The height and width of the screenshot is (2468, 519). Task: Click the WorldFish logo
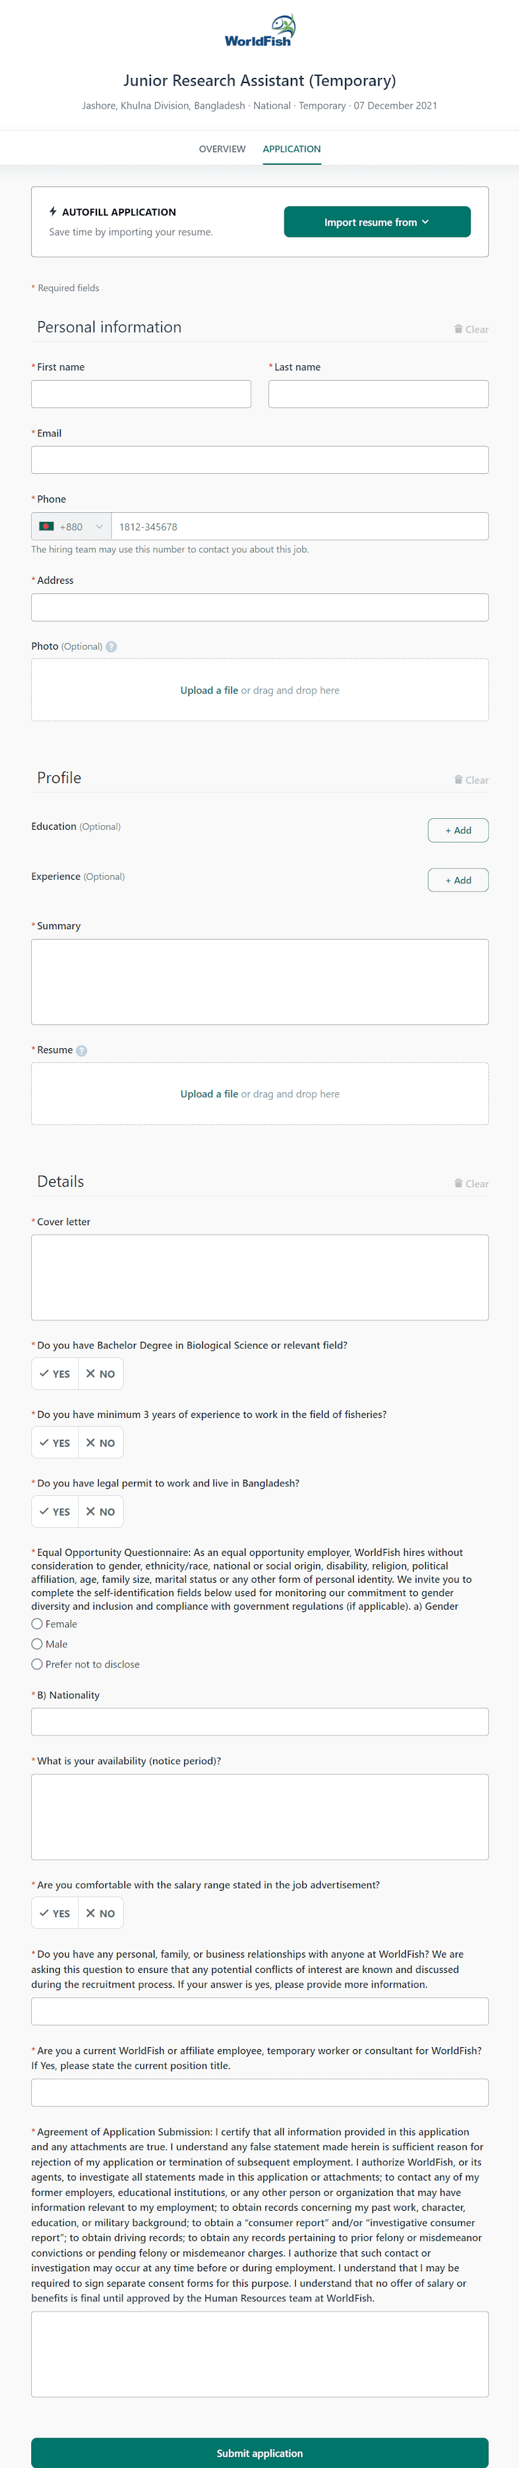point(259,32)
